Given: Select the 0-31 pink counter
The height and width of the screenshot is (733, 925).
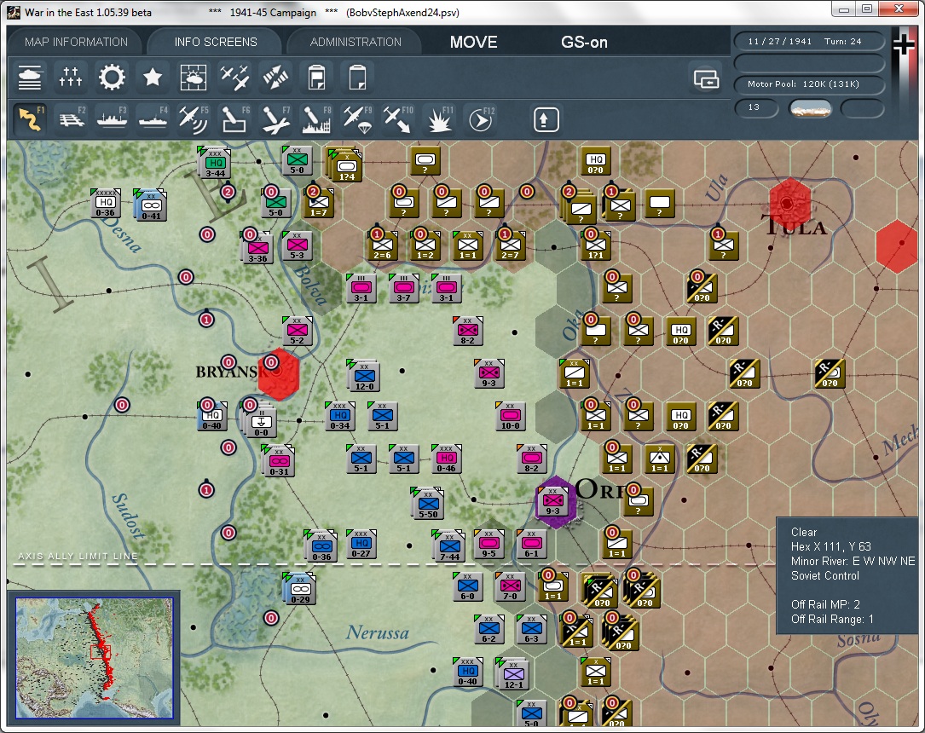Looking at the screenshot, I should pos(279,460).
